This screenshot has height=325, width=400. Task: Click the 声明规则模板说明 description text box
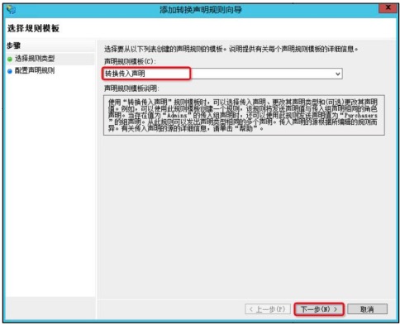point(244,115)
